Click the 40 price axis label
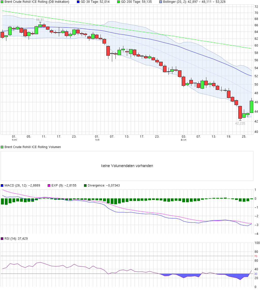The width and height of the screenshot is (267, 290). point(256,132)
